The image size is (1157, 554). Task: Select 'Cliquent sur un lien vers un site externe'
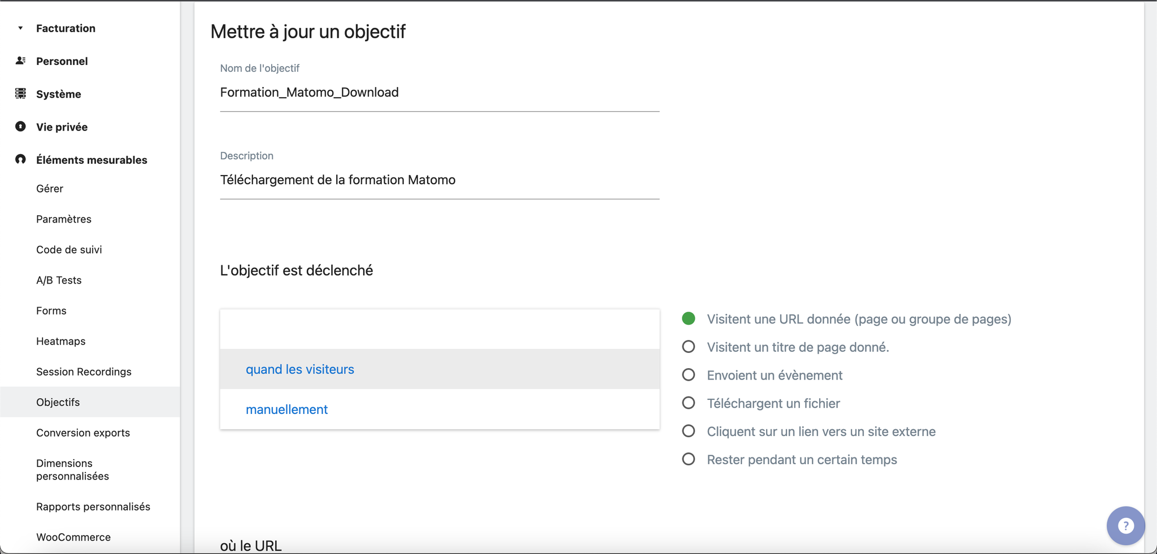point(688,431)
